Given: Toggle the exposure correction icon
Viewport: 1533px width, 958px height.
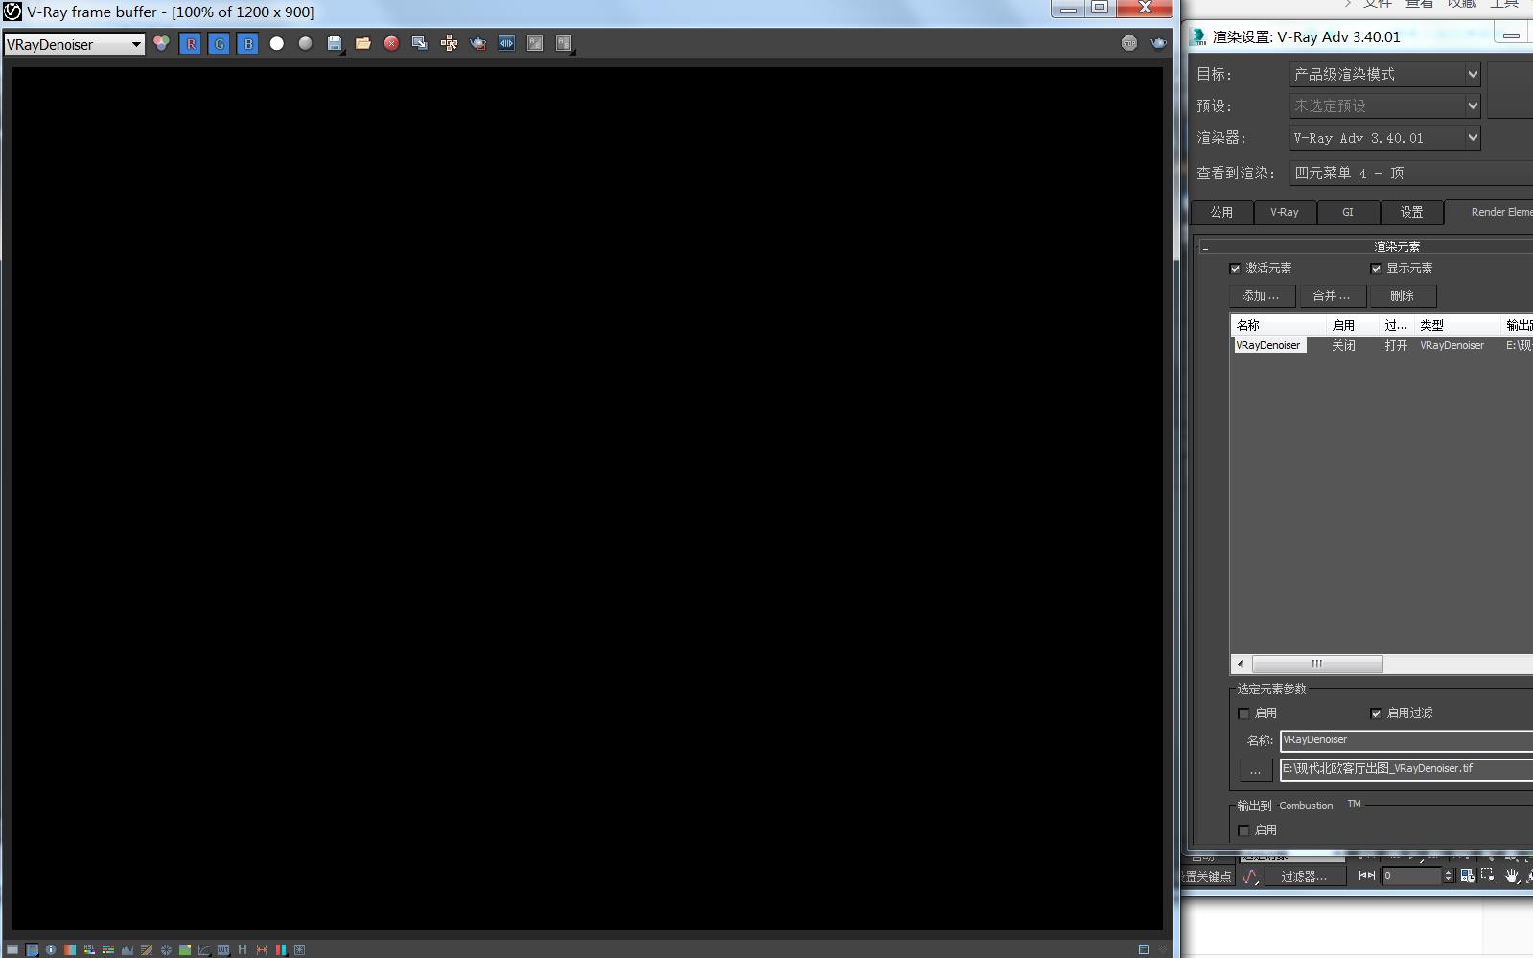Looking at the screenshot, I should pos(166,949).
